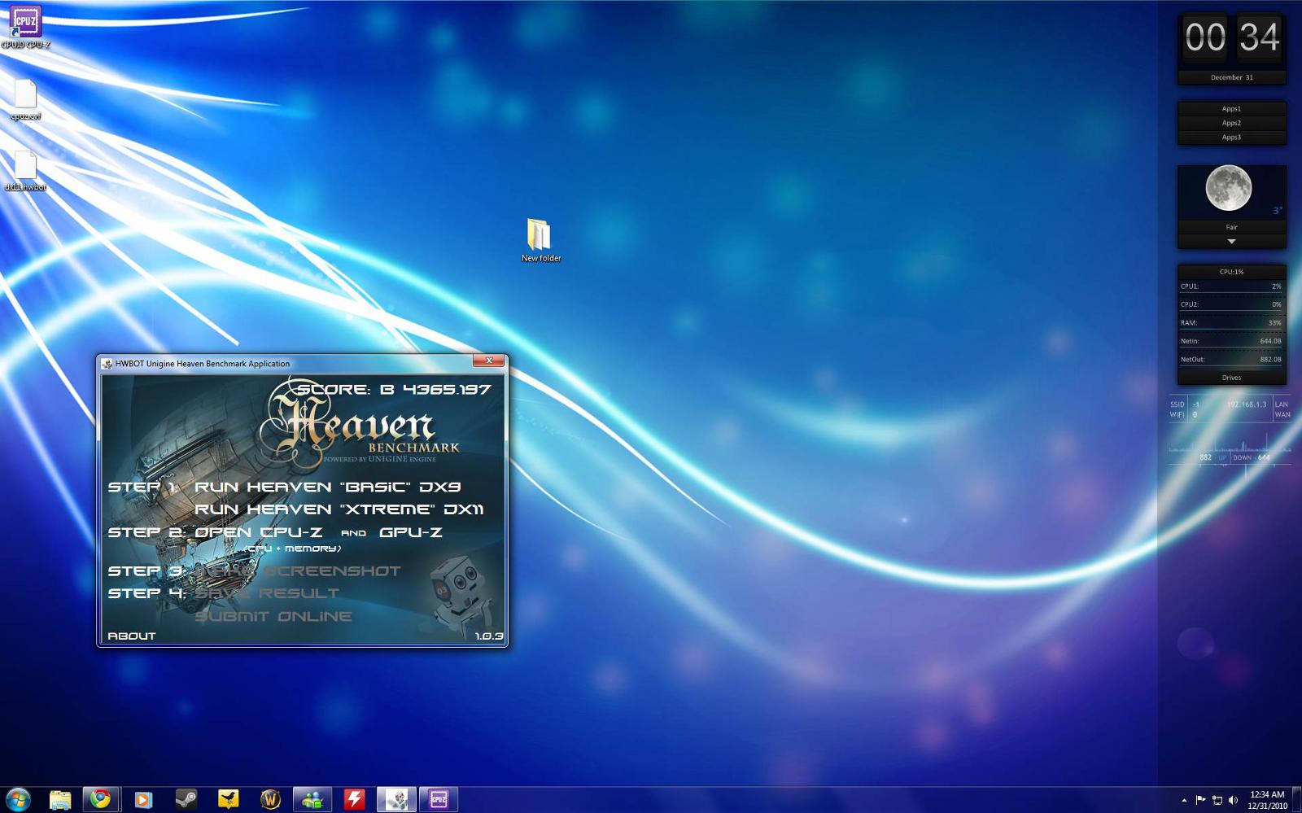Viewport: 1302px width, 813px height.
Task: Click the HWBOT robot mascot image
Action: [x=459, y=594]
